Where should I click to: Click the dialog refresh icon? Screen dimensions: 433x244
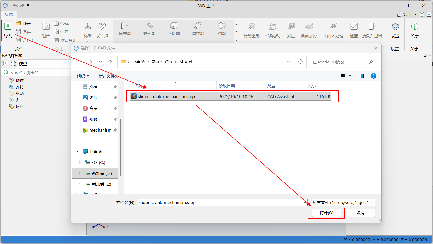[x=300, y=62]
